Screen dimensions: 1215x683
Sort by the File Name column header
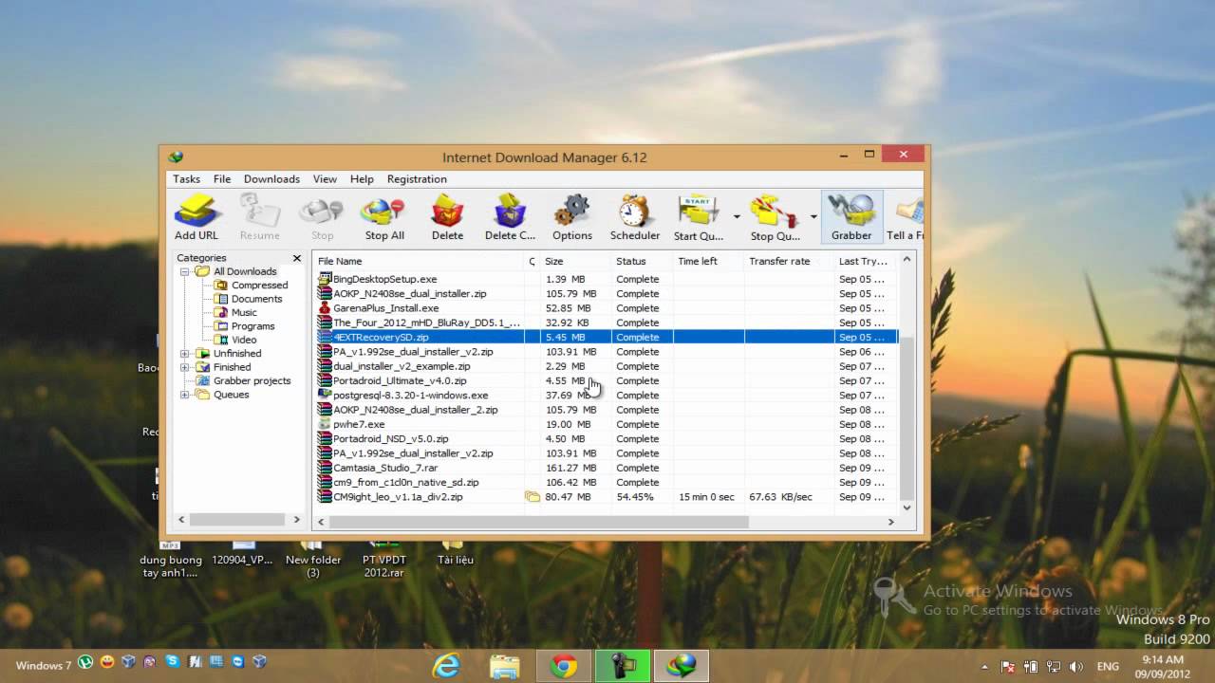[419, 261]
